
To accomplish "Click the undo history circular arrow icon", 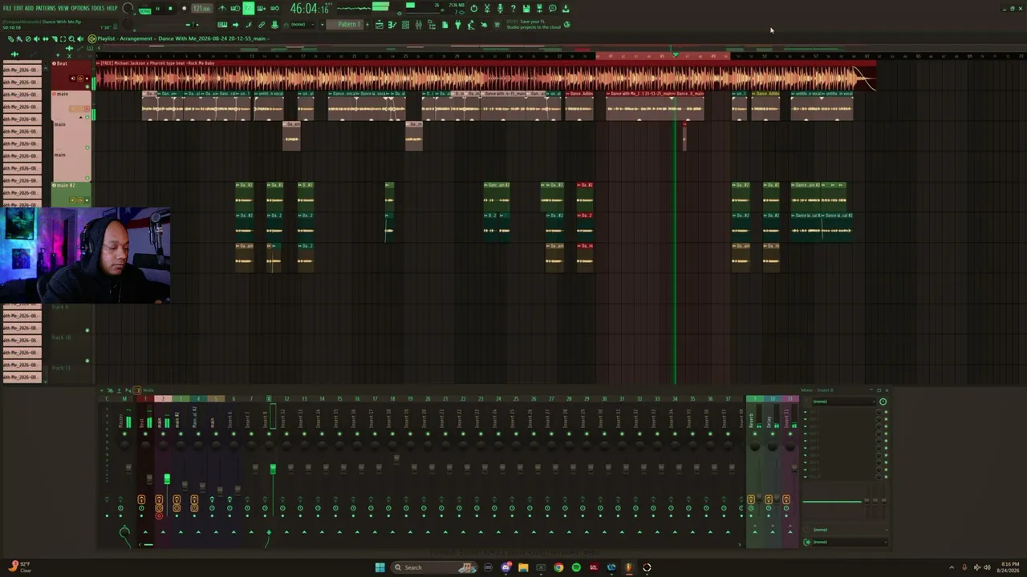I will tap(474, 8).
